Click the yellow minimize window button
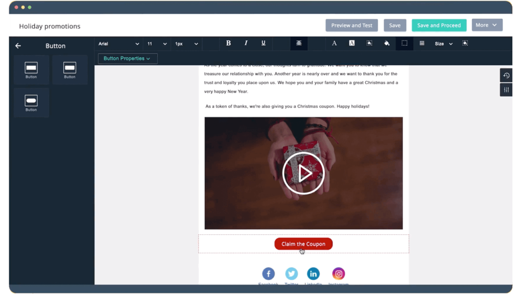Image resolution: width=523 pixels, height=294 pixels. pos(23,7)
